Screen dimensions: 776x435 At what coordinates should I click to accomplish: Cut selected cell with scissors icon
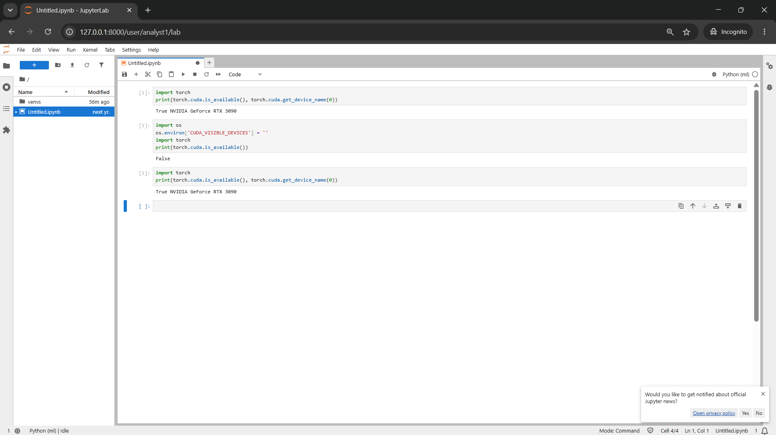(148, 74)
